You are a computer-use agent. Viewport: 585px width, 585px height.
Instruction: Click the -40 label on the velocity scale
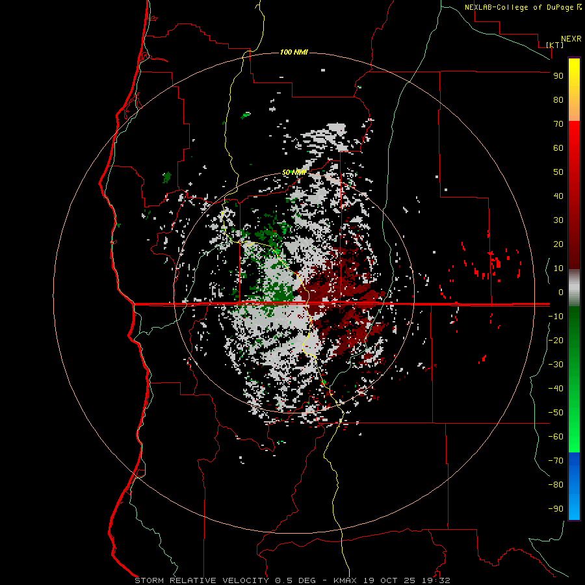tap(556, 389)
